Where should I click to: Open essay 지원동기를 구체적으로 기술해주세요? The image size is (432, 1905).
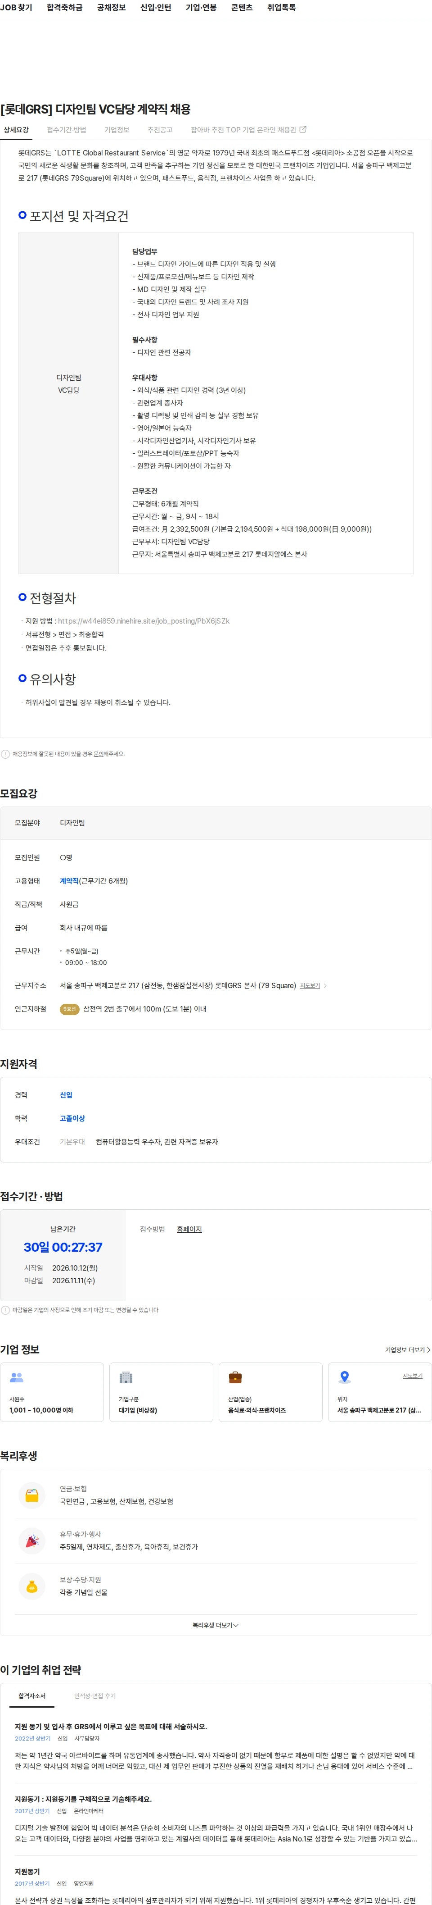point(83,1799)
